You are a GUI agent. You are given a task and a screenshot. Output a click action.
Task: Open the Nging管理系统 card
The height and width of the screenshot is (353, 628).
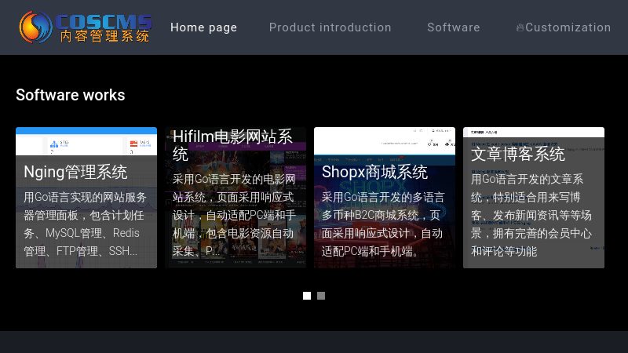pyautogui.click(x=86, y=198)
